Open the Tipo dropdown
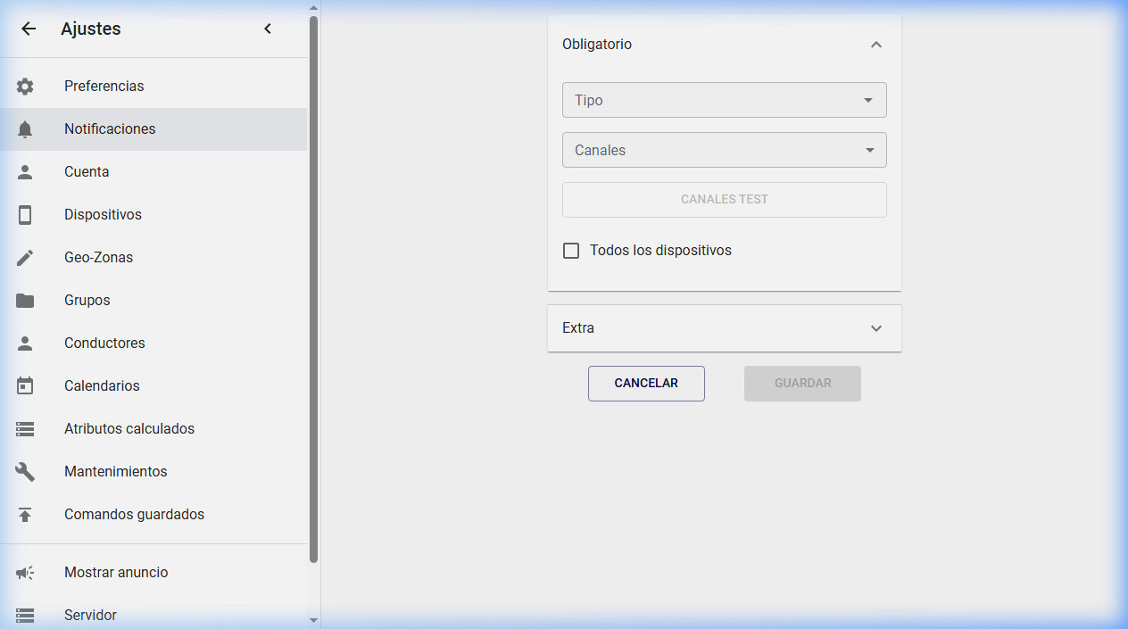The image size is (1128, 629). [x=725, y=100]
